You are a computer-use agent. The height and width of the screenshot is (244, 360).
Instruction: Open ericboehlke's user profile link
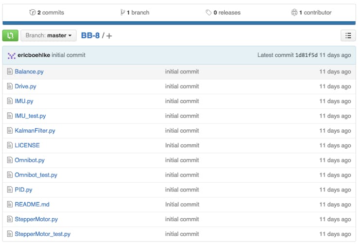[34, 55]
